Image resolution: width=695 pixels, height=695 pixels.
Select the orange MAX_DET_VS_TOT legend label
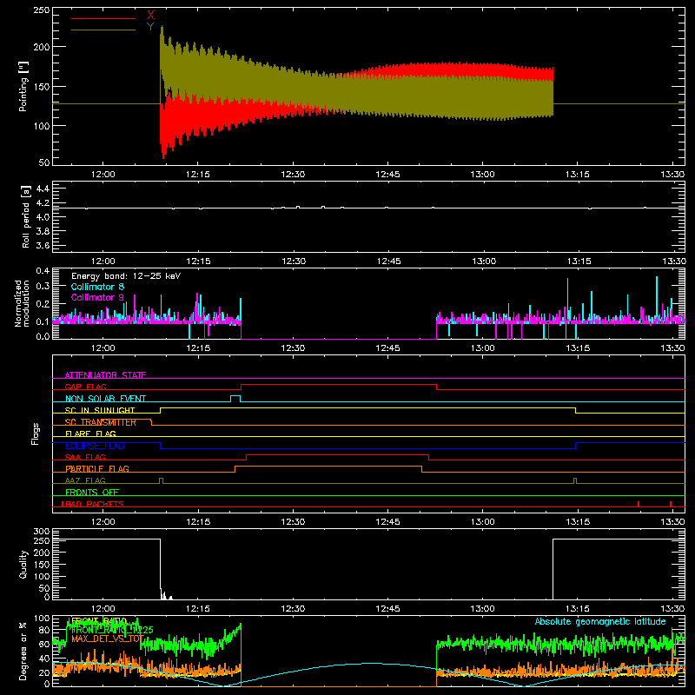click(x=108, y=639)
